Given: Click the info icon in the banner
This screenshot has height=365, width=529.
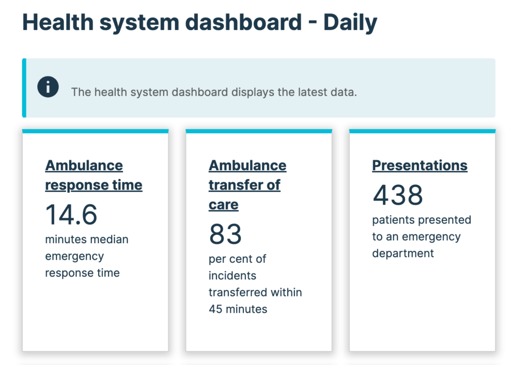Looking at the screenshot, I should tap(48, 87).
